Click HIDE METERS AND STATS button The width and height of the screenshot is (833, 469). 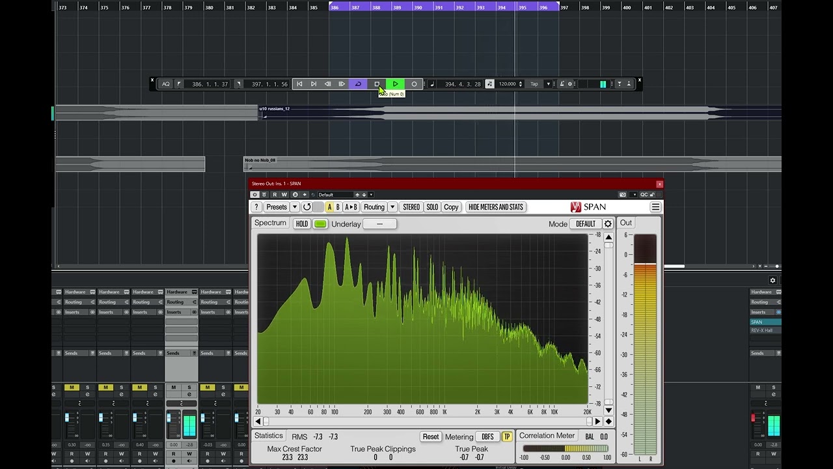click(496, 207)
